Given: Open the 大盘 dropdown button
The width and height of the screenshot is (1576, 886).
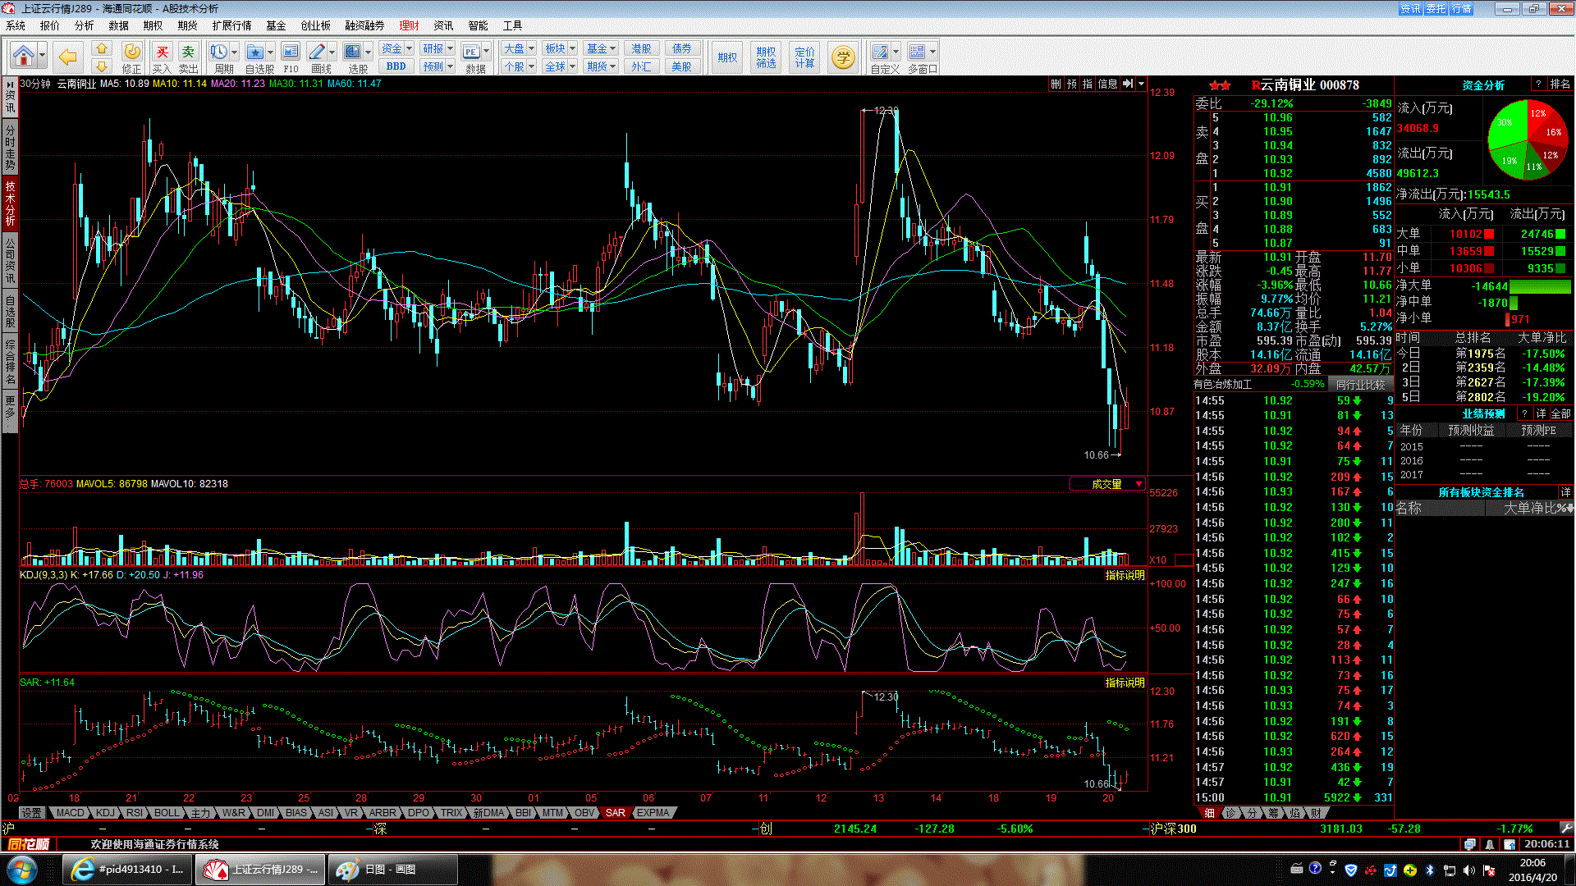Looking at the screenshot, I should pos(519,48).
